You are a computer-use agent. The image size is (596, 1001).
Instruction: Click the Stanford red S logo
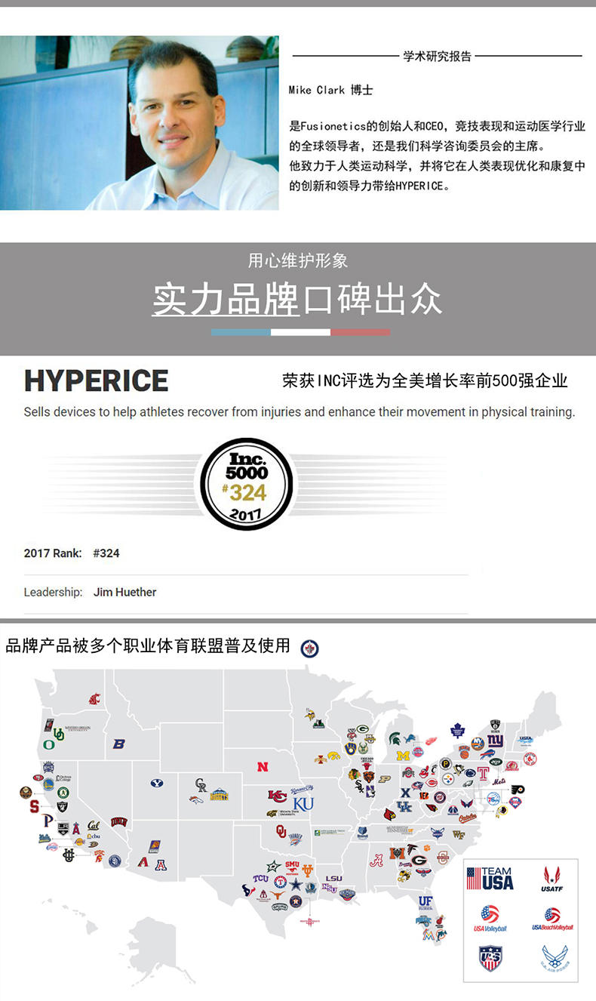[x=35, y=806]
